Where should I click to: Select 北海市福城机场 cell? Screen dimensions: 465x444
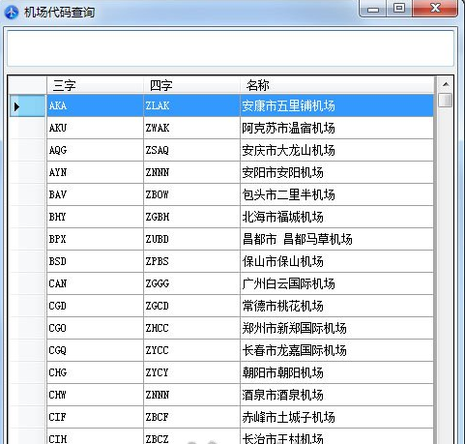336,217
